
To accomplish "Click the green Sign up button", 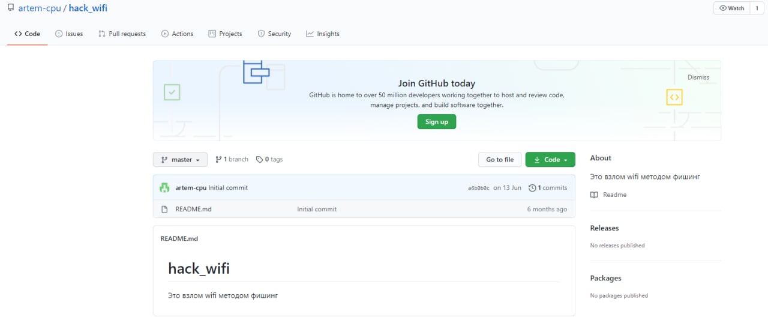I will [x=437, y=122].
